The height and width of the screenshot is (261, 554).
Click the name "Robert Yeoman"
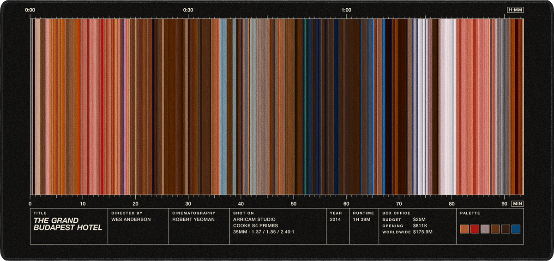click(x=193, y=219)
